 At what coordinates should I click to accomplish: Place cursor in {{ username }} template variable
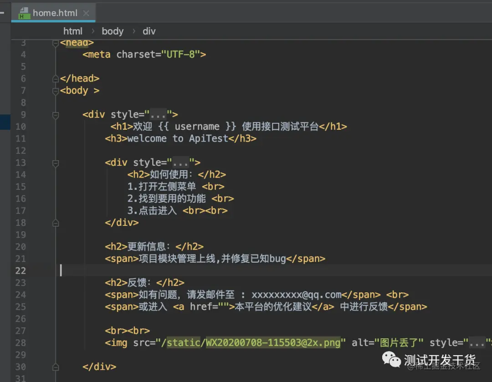click(x=197, y=127)
